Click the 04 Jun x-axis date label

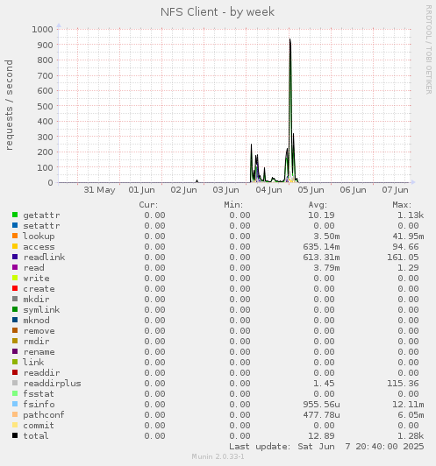(268, 190)
